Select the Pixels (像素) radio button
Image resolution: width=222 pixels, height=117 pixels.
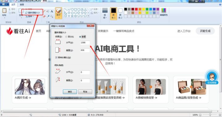tap(80, 37)
